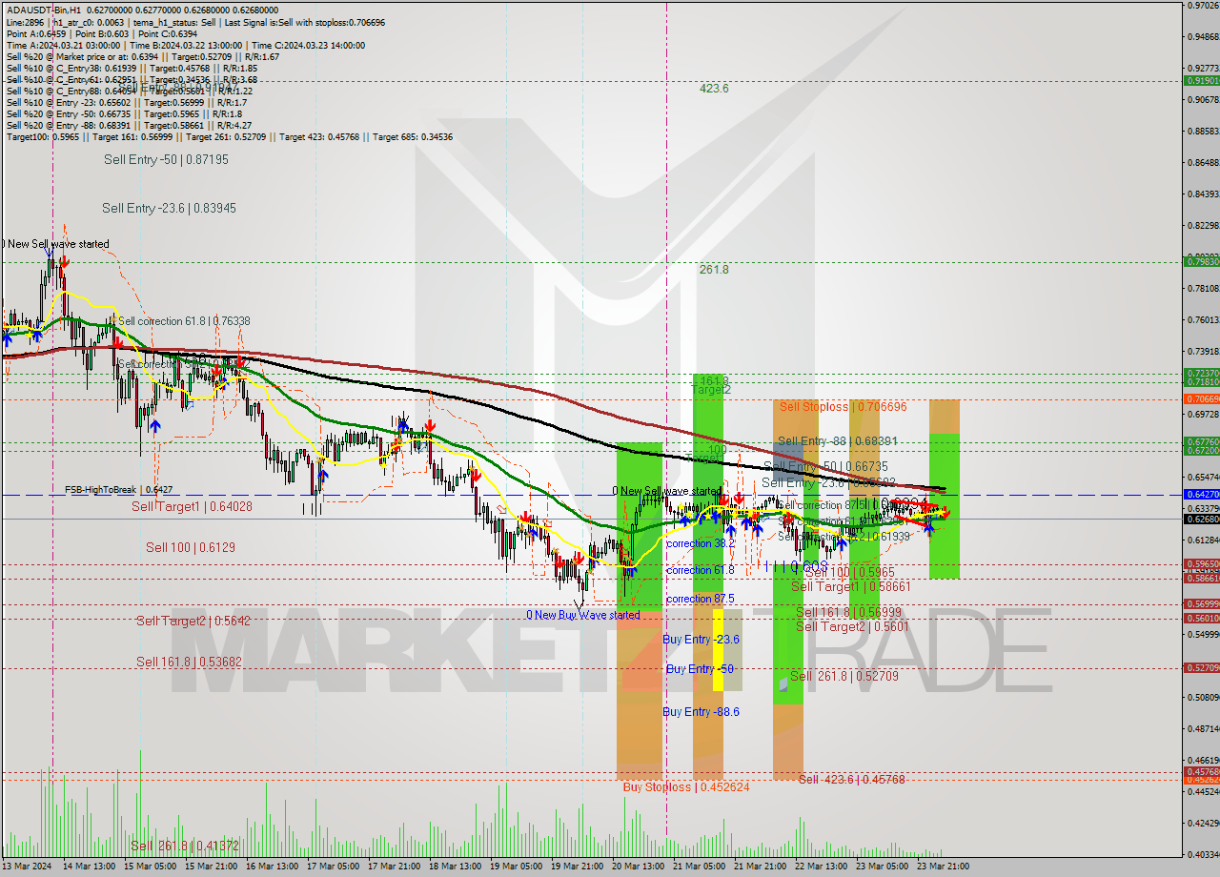1220x877 pixels.
Task: Select the green 0.91901 price axis tag
Action: click(x=1201, y=81)
